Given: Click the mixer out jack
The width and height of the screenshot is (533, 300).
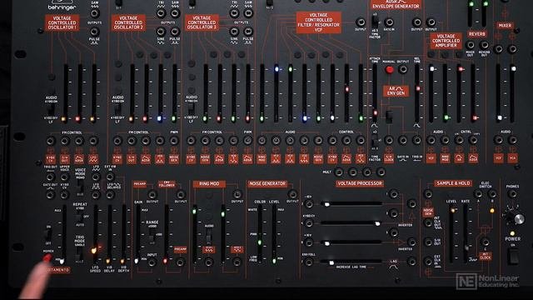Looking at the screenshot, I should click(x=470, y=45).
